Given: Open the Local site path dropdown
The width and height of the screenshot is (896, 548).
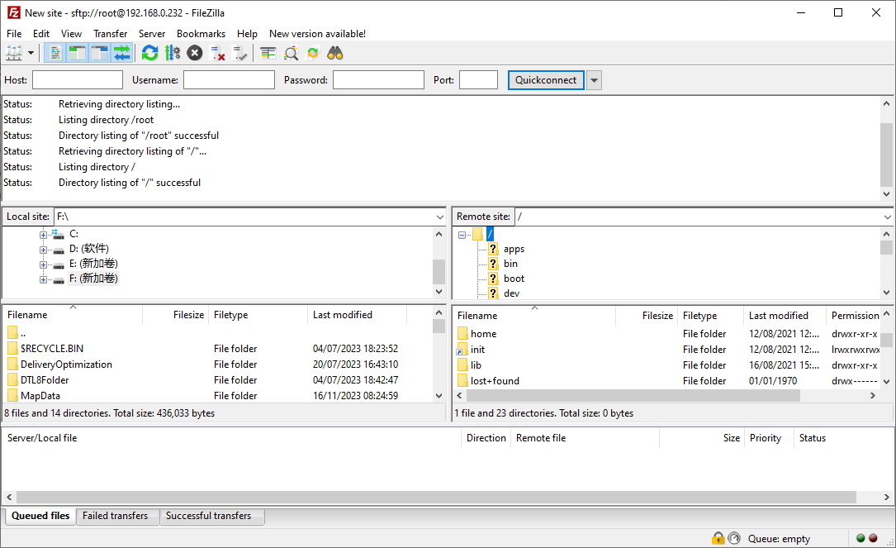Looking at the screenshot, I should [439, 217].
